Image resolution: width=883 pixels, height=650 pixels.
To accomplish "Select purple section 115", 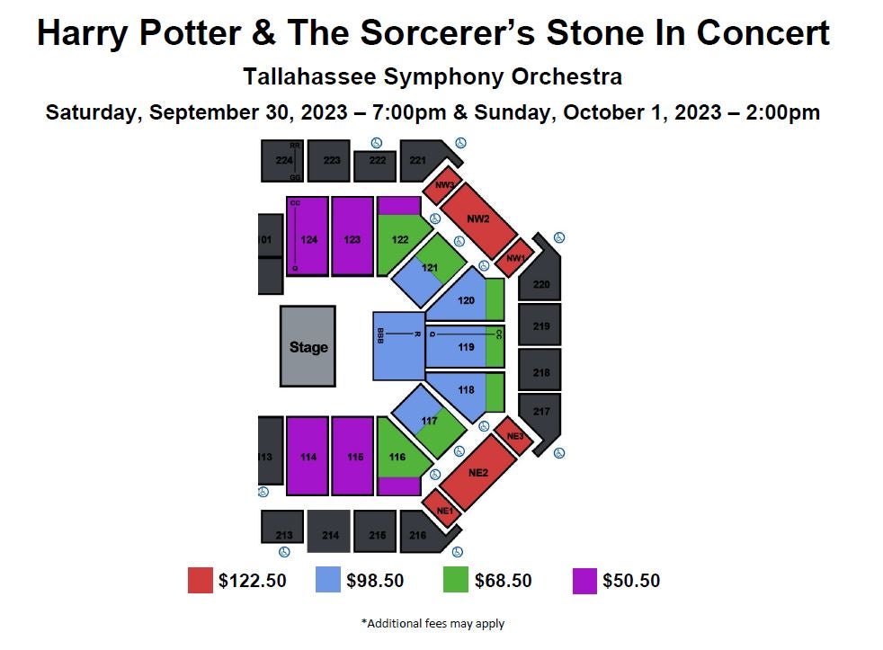I will click(x=352, y=456).
